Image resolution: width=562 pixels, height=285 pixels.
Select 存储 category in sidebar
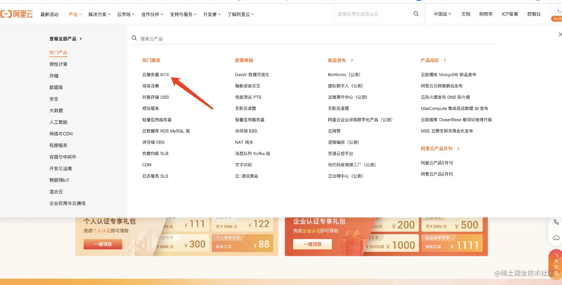click(x=54, y=76)
